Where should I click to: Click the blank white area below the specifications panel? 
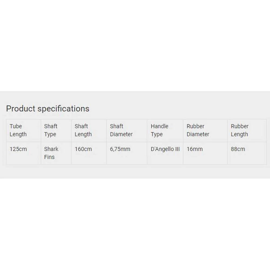(x=135, y=224)
